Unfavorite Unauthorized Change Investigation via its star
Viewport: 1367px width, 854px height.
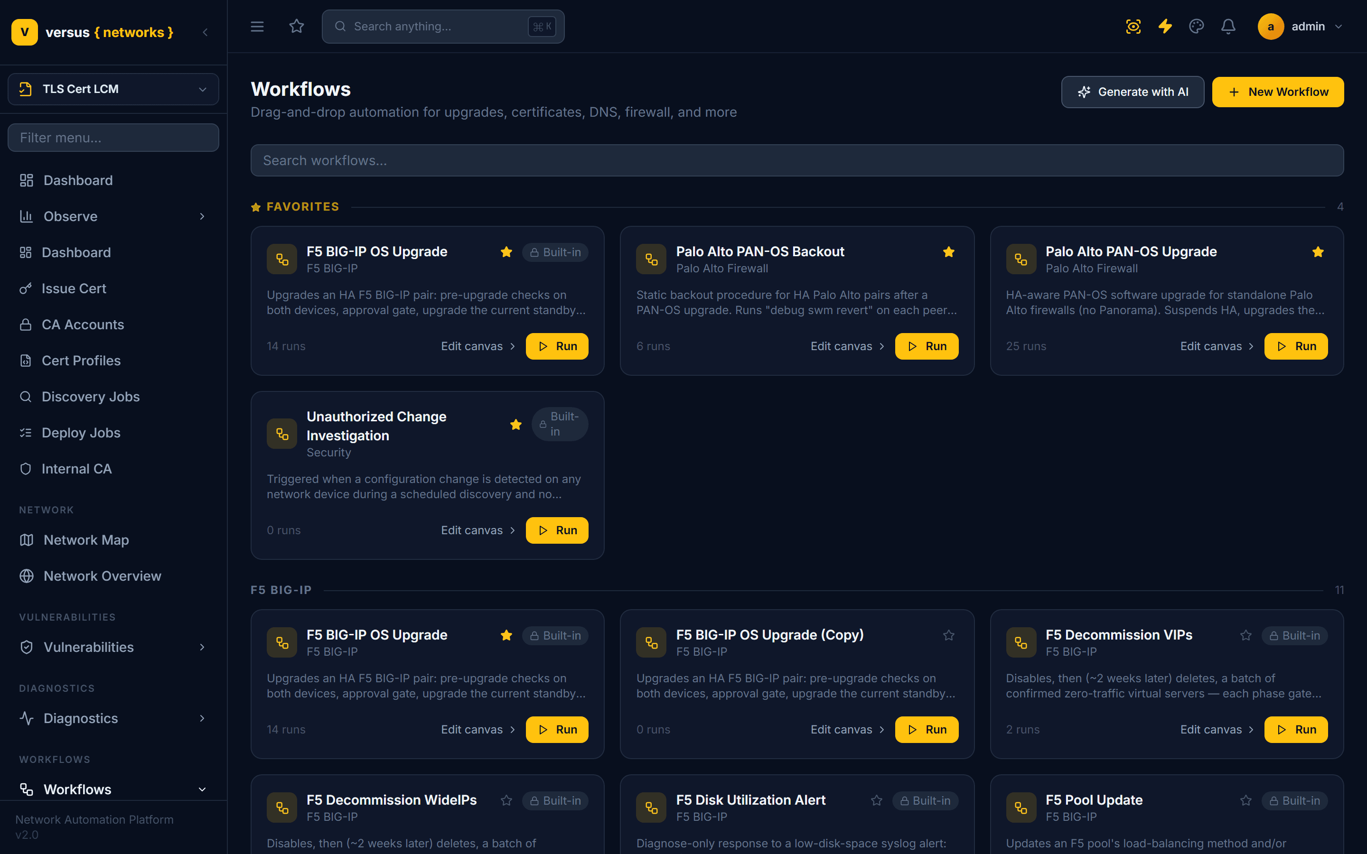(x=516, y=425)
